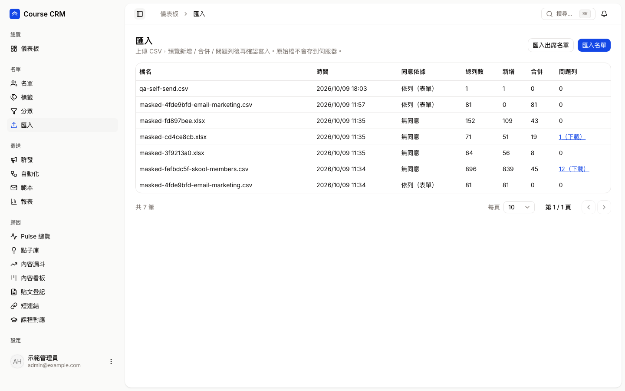Open 報表 reports page

coord(62,202)
